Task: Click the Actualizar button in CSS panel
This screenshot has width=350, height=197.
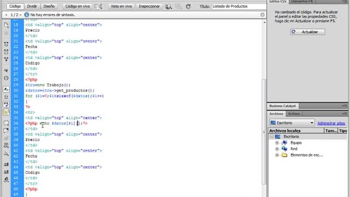Action: (x=307, y=32)
